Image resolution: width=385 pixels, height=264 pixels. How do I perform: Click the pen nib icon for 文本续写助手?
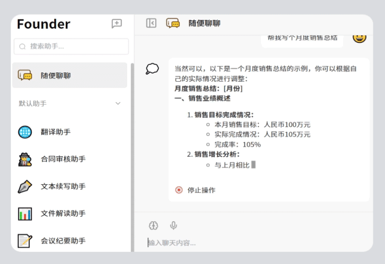pos(25,186)
